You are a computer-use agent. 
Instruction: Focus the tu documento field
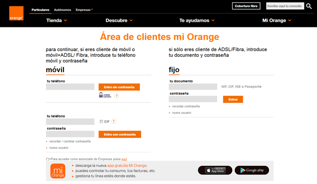pyautogui.click(x=193, y=87)
